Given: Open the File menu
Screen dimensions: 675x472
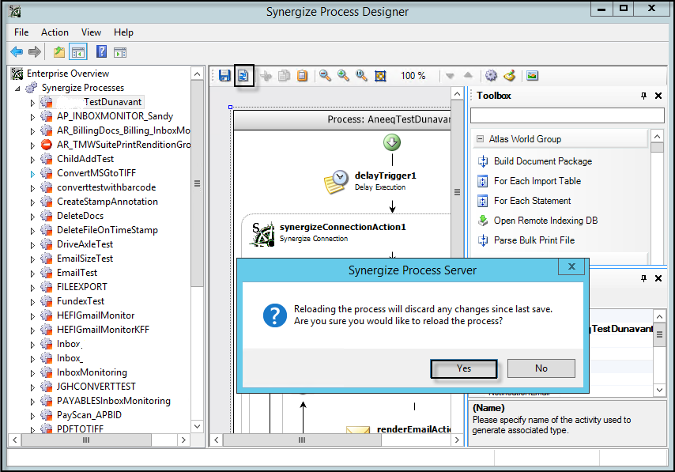Looking at the screenshot, I should 21,32.
